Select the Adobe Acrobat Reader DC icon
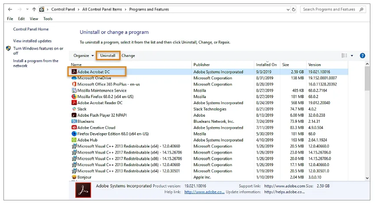376x203 pixels. (x=74, y=103)
